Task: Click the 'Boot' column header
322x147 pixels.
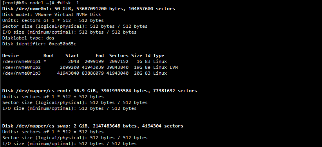Action: 49,56
